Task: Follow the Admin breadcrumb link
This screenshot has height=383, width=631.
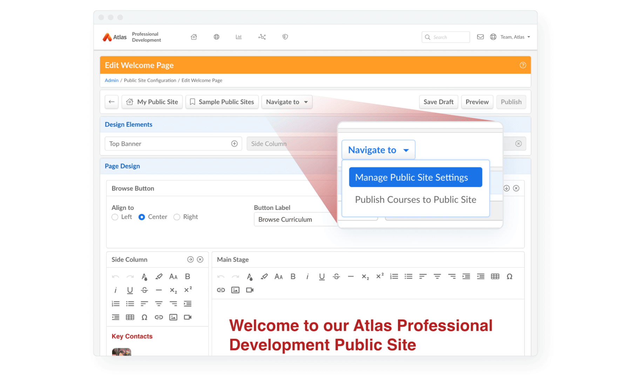Action: coord(111,80)
